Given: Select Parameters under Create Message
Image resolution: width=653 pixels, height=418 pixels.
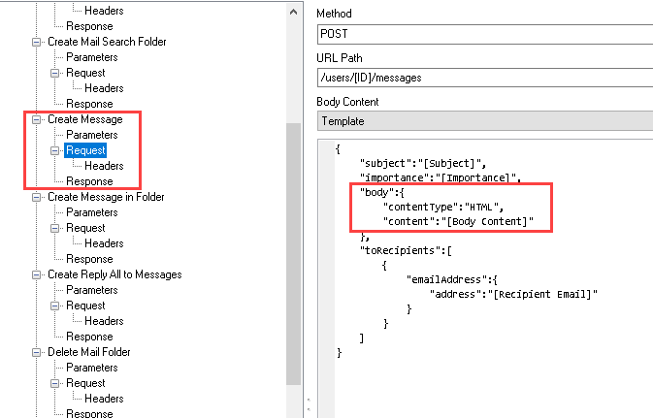Looking at the screenshot, I should [x=91, y=135].
